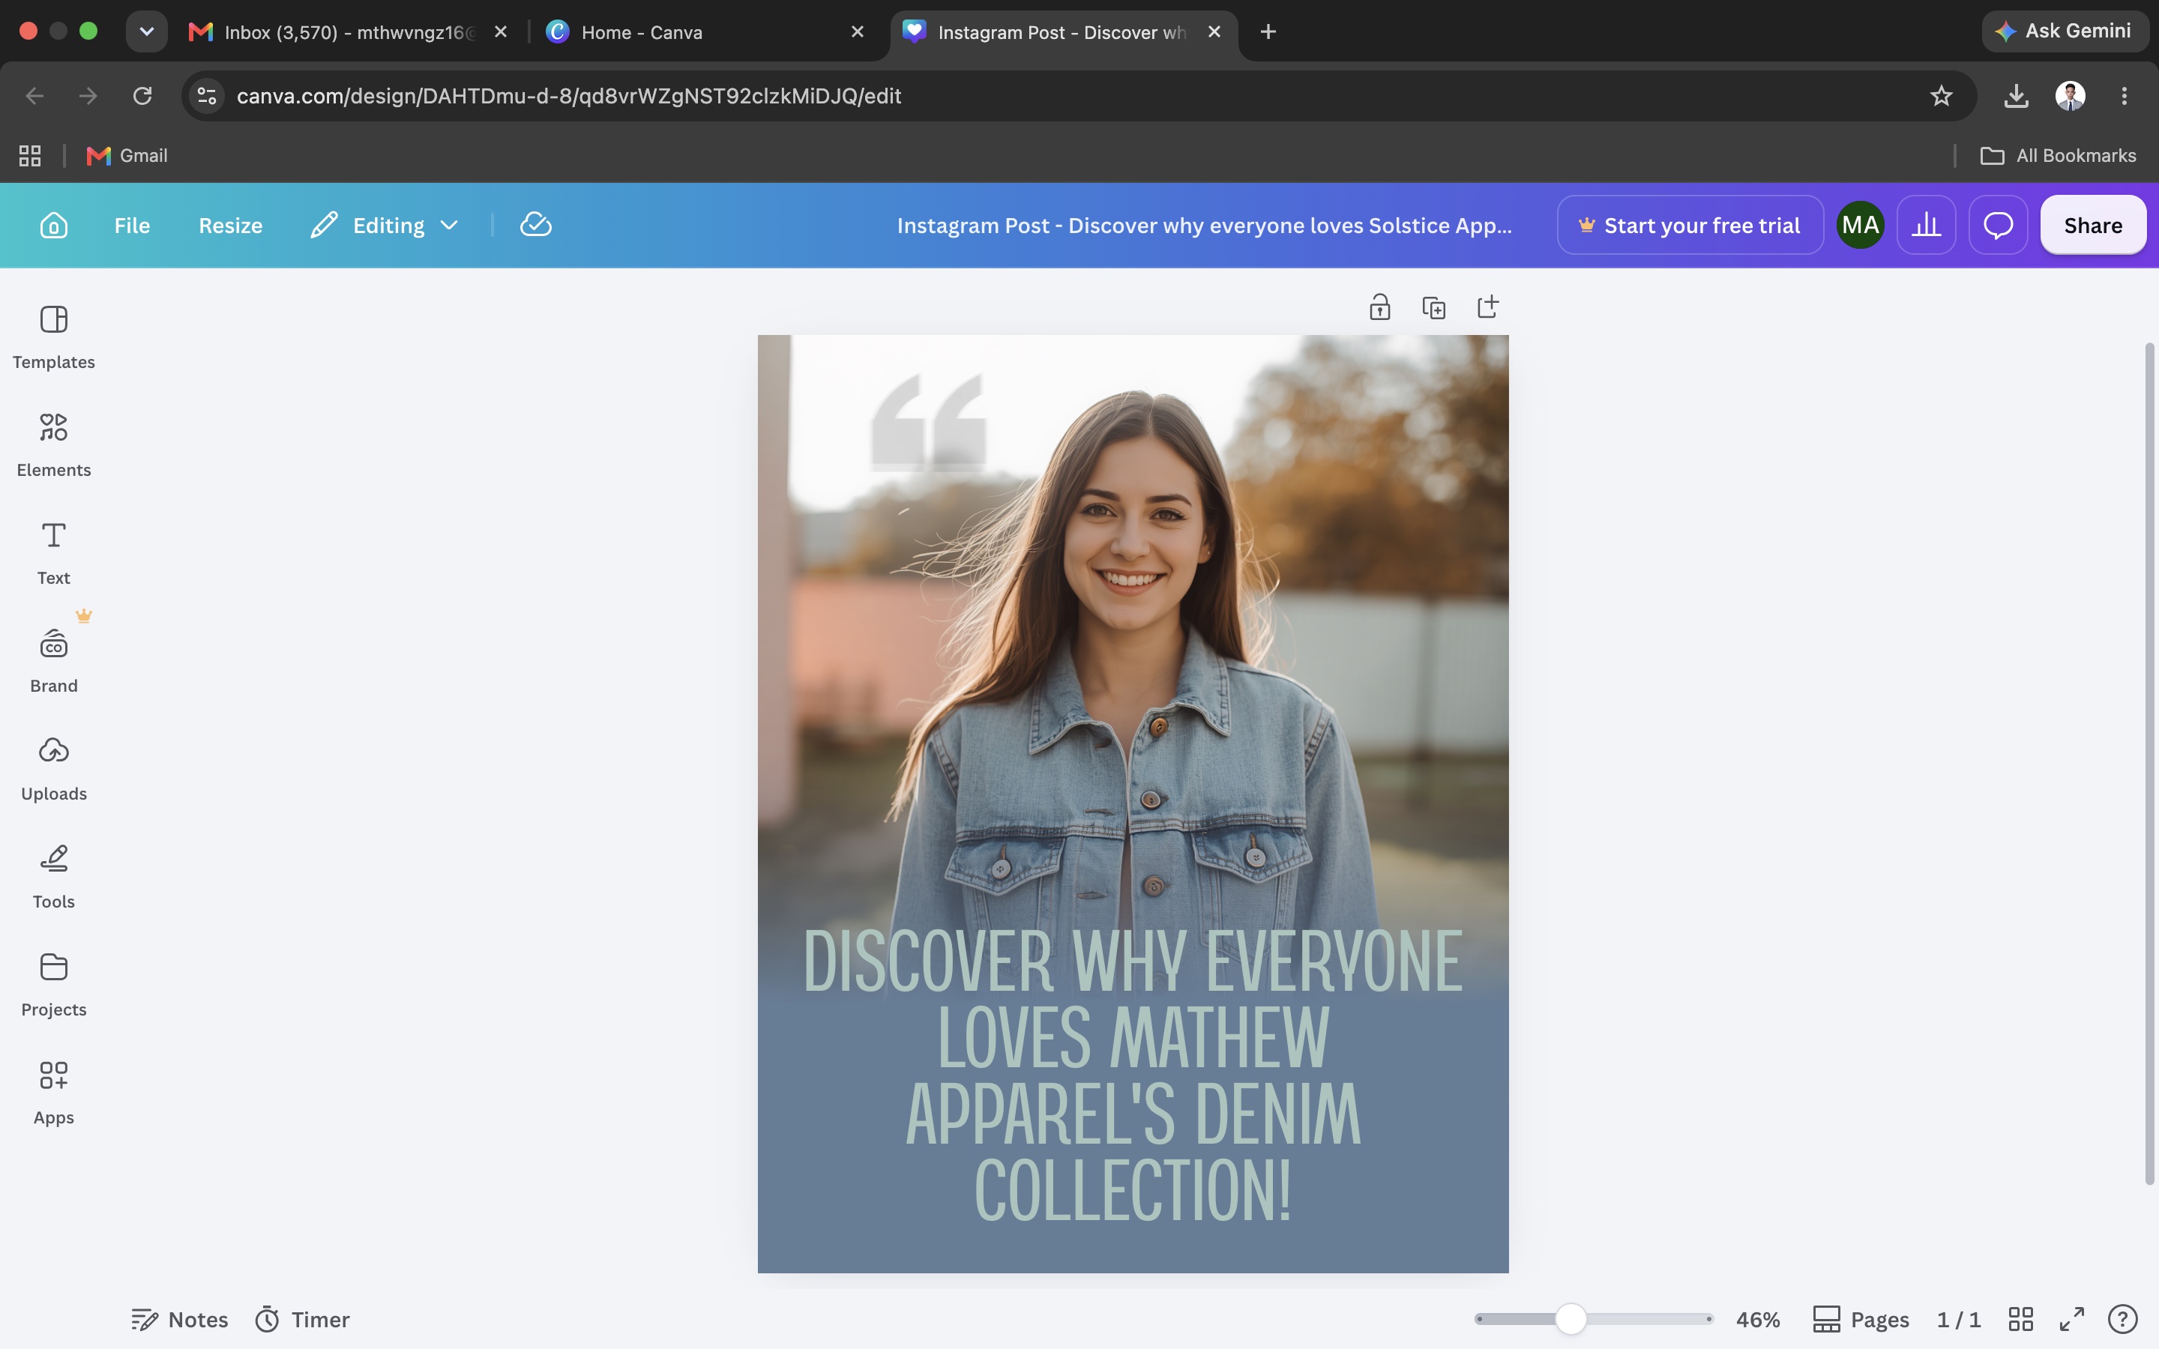Open the Templates panel
2159x1349 pixels.
click(x=53, y=337)
